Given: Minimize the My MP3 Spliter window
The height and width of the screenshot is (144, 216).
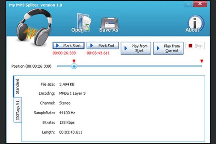Looking at the screenshot, I should tap(189, 4).
